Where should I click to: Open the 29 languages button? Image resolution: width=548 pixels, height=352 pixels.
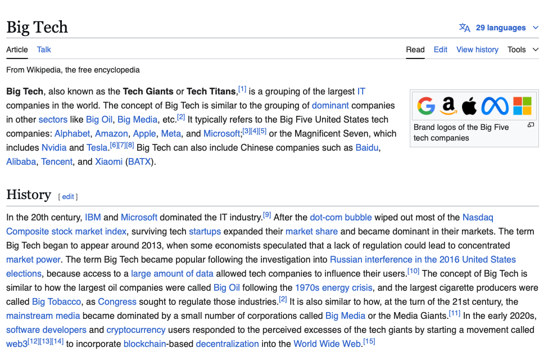pyautogui.click(x=499, y=28)
